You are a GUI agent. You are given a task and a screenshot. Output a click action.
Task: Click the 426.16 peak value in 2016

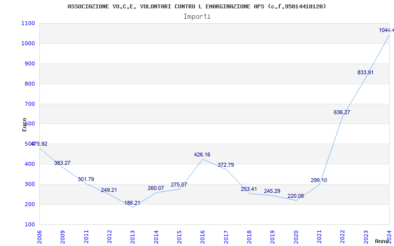(x=202, y=154)
